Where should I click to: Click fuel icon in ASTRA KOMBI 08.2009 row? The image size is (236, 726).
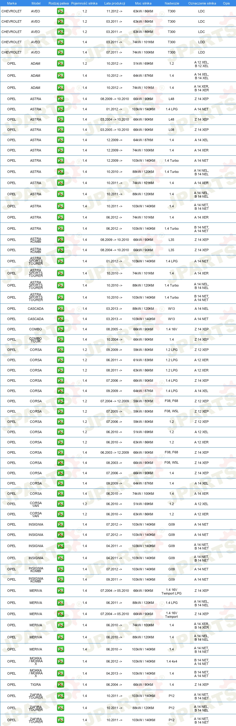pyautogui.click(x=60, y=240)
